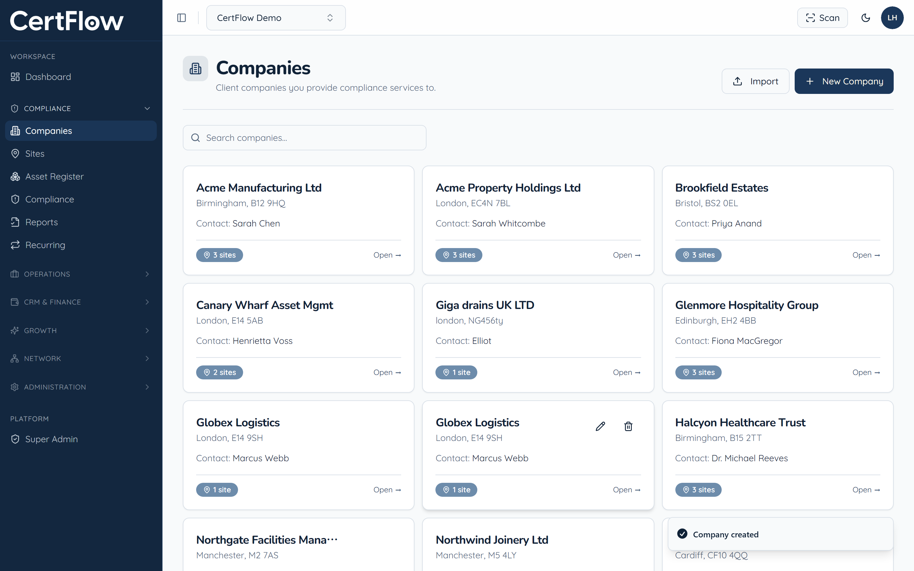Click 3 sites badge on Acme Property Holdings

[459, 255]
